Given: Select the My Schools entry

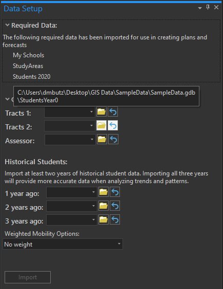Looking at the screenshot, I should (x=29, y=55).
